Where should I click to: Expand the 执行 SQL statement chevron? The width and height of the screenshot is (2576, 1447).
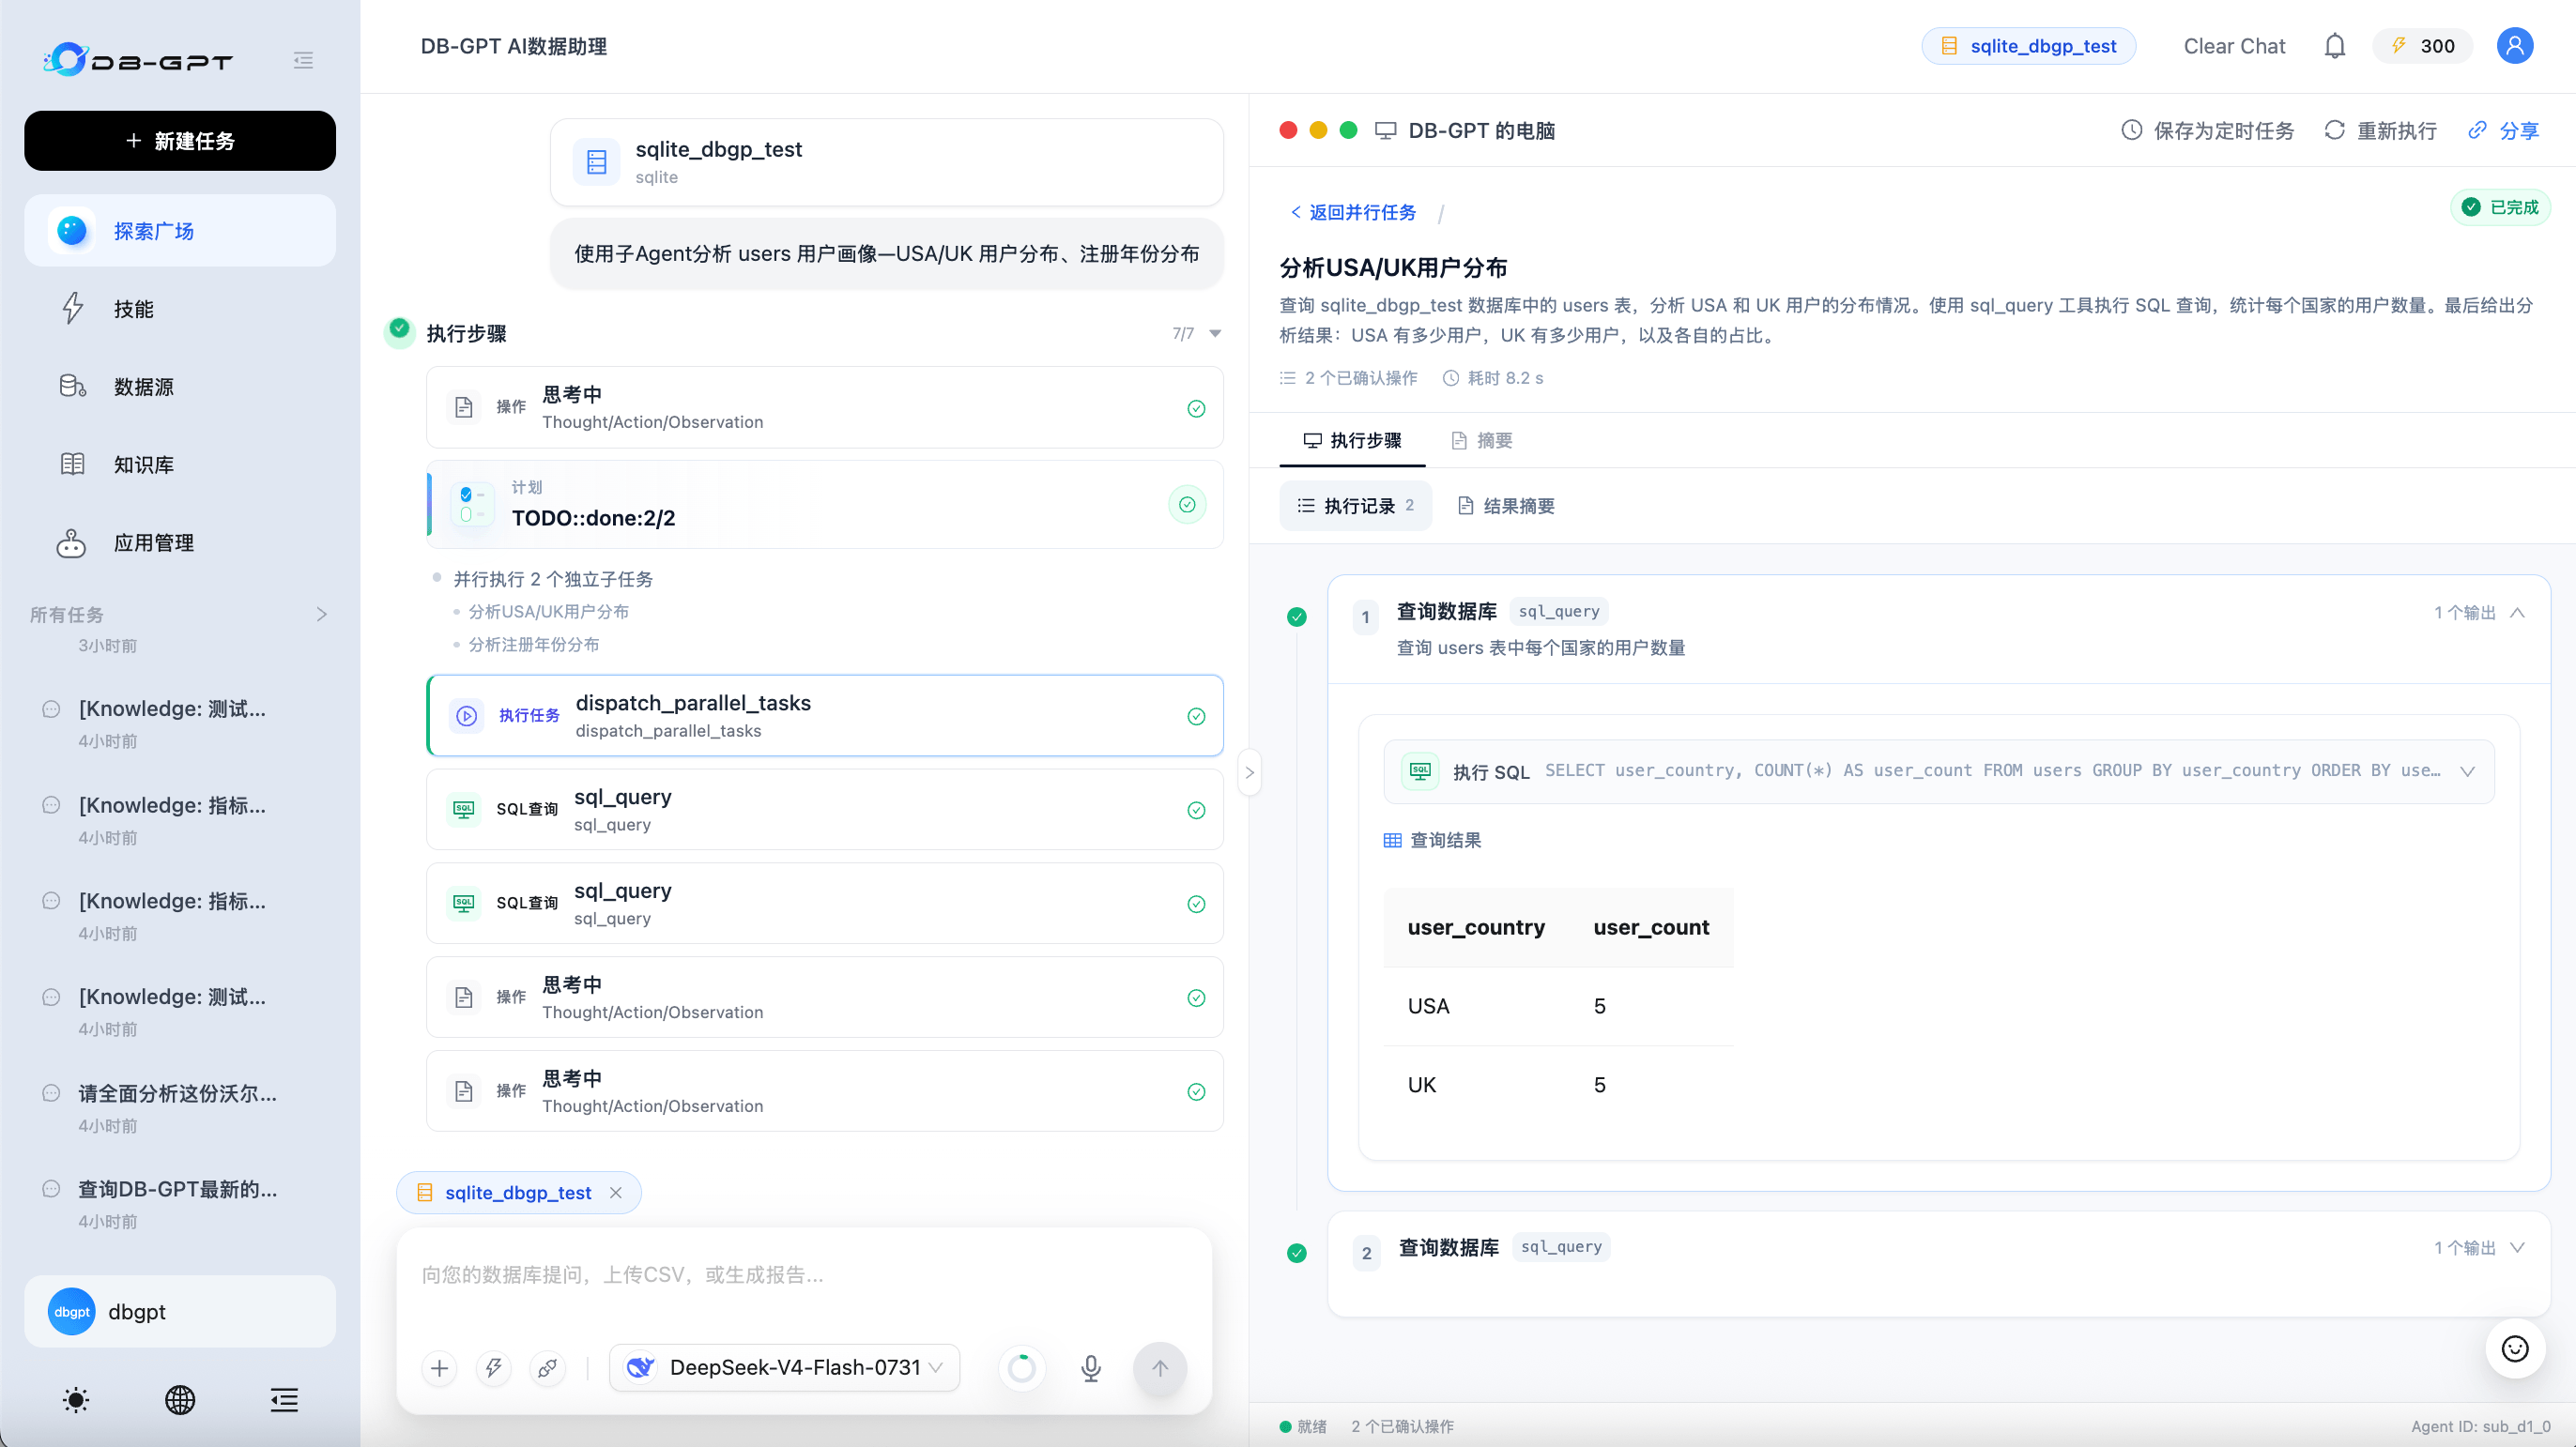[x=2467, y=771]
